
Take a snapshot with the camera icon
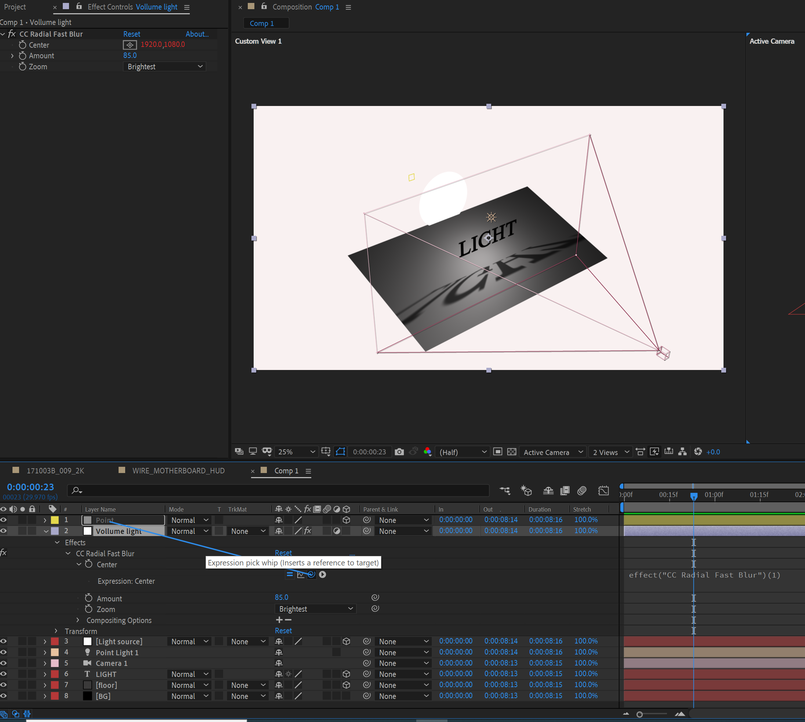click(x=399, y=452)
